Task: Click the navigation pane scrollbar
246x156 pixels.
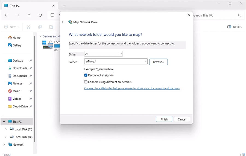Action: click(34, 89)
